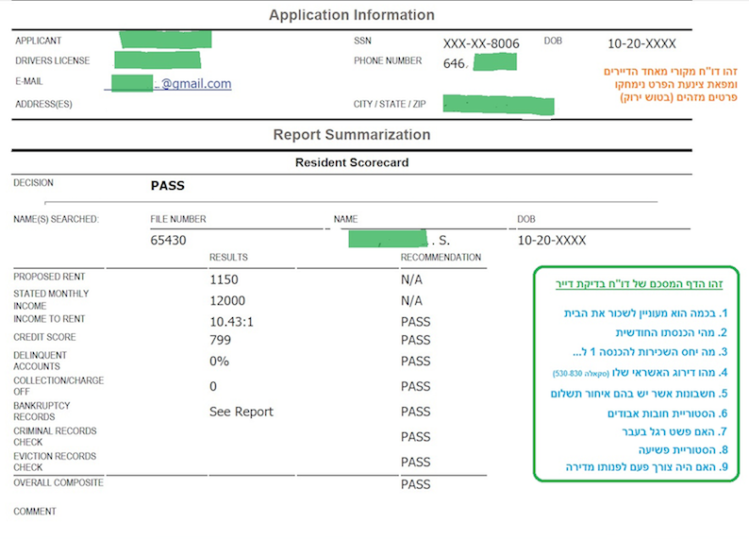Screen dimensions: 749x539
Task: Click DOB value under Name(s) Searched
Action: tap(552, 240)
